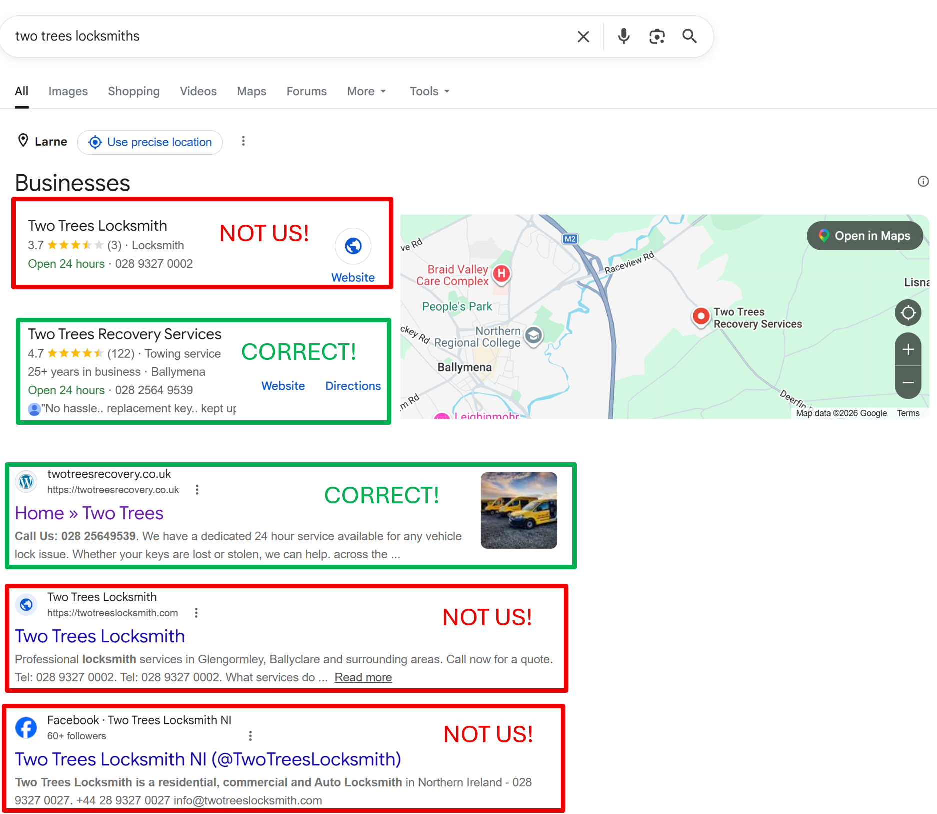This screenshot has height=814, width=937.
Task: Go to the Maps tab
Action: 251,91
